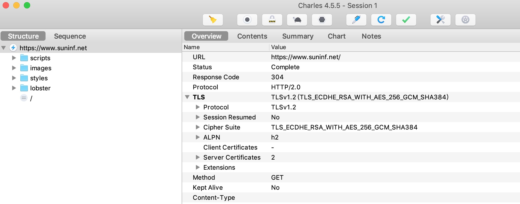Click the Content-Type row label
The image size is (520, 204).
pyautogui.click(x=214, y=198)
